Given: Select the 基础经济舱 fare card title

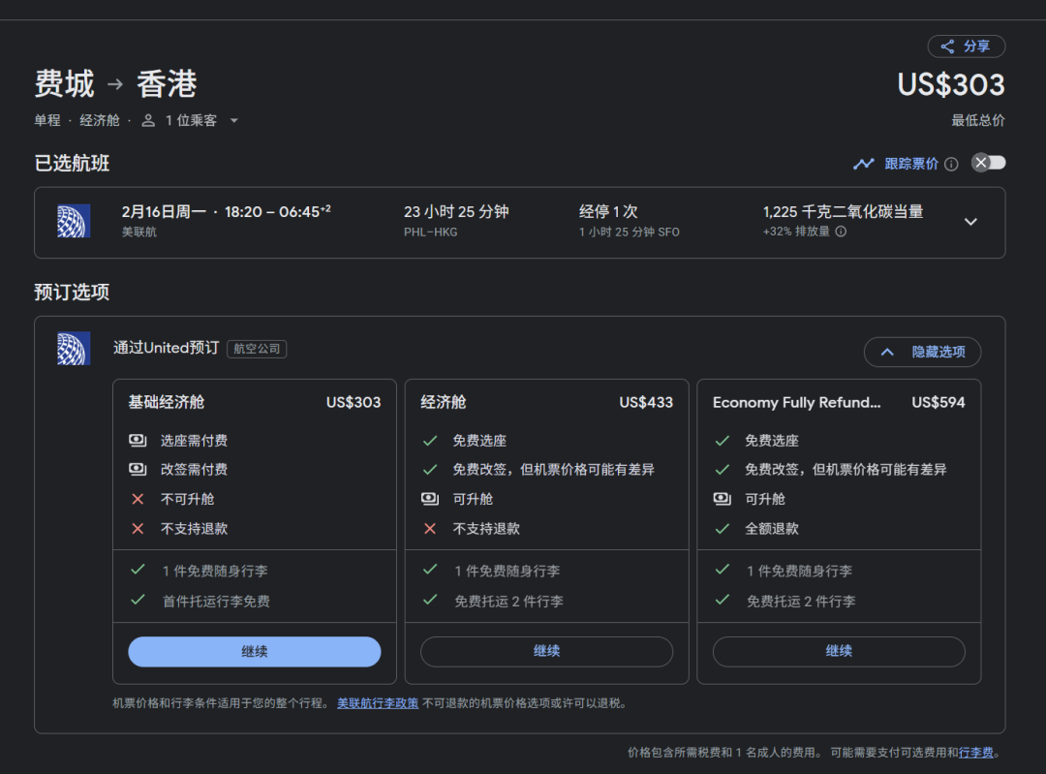Looking at the screenshot, I should 167,402.
